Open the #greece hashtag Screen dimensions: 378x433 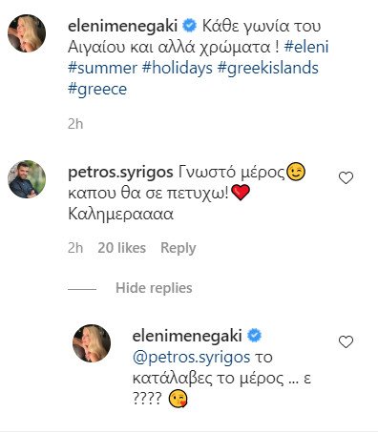pos(97,89)
